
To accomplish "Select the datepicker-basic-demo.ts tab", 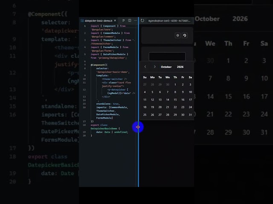I will [x=99, y=21].
